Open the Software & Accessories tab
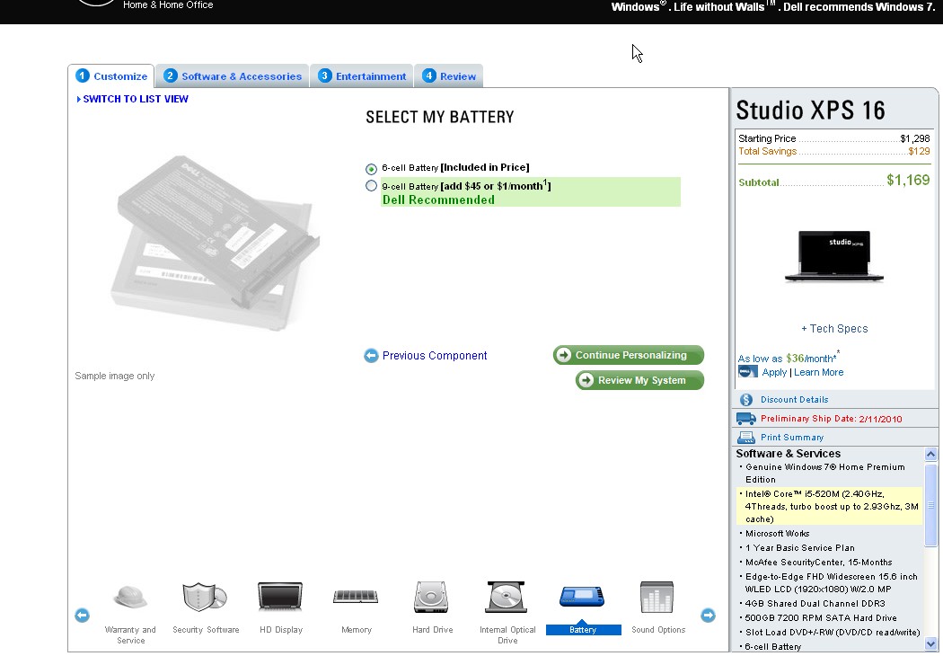The image size is (943, 656). 232,75
